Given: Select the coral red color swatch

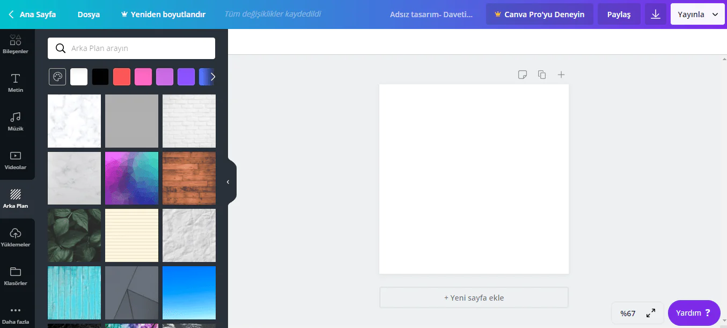Looking at the screenshot, I should pyautogui.click(x=122, y=77).
